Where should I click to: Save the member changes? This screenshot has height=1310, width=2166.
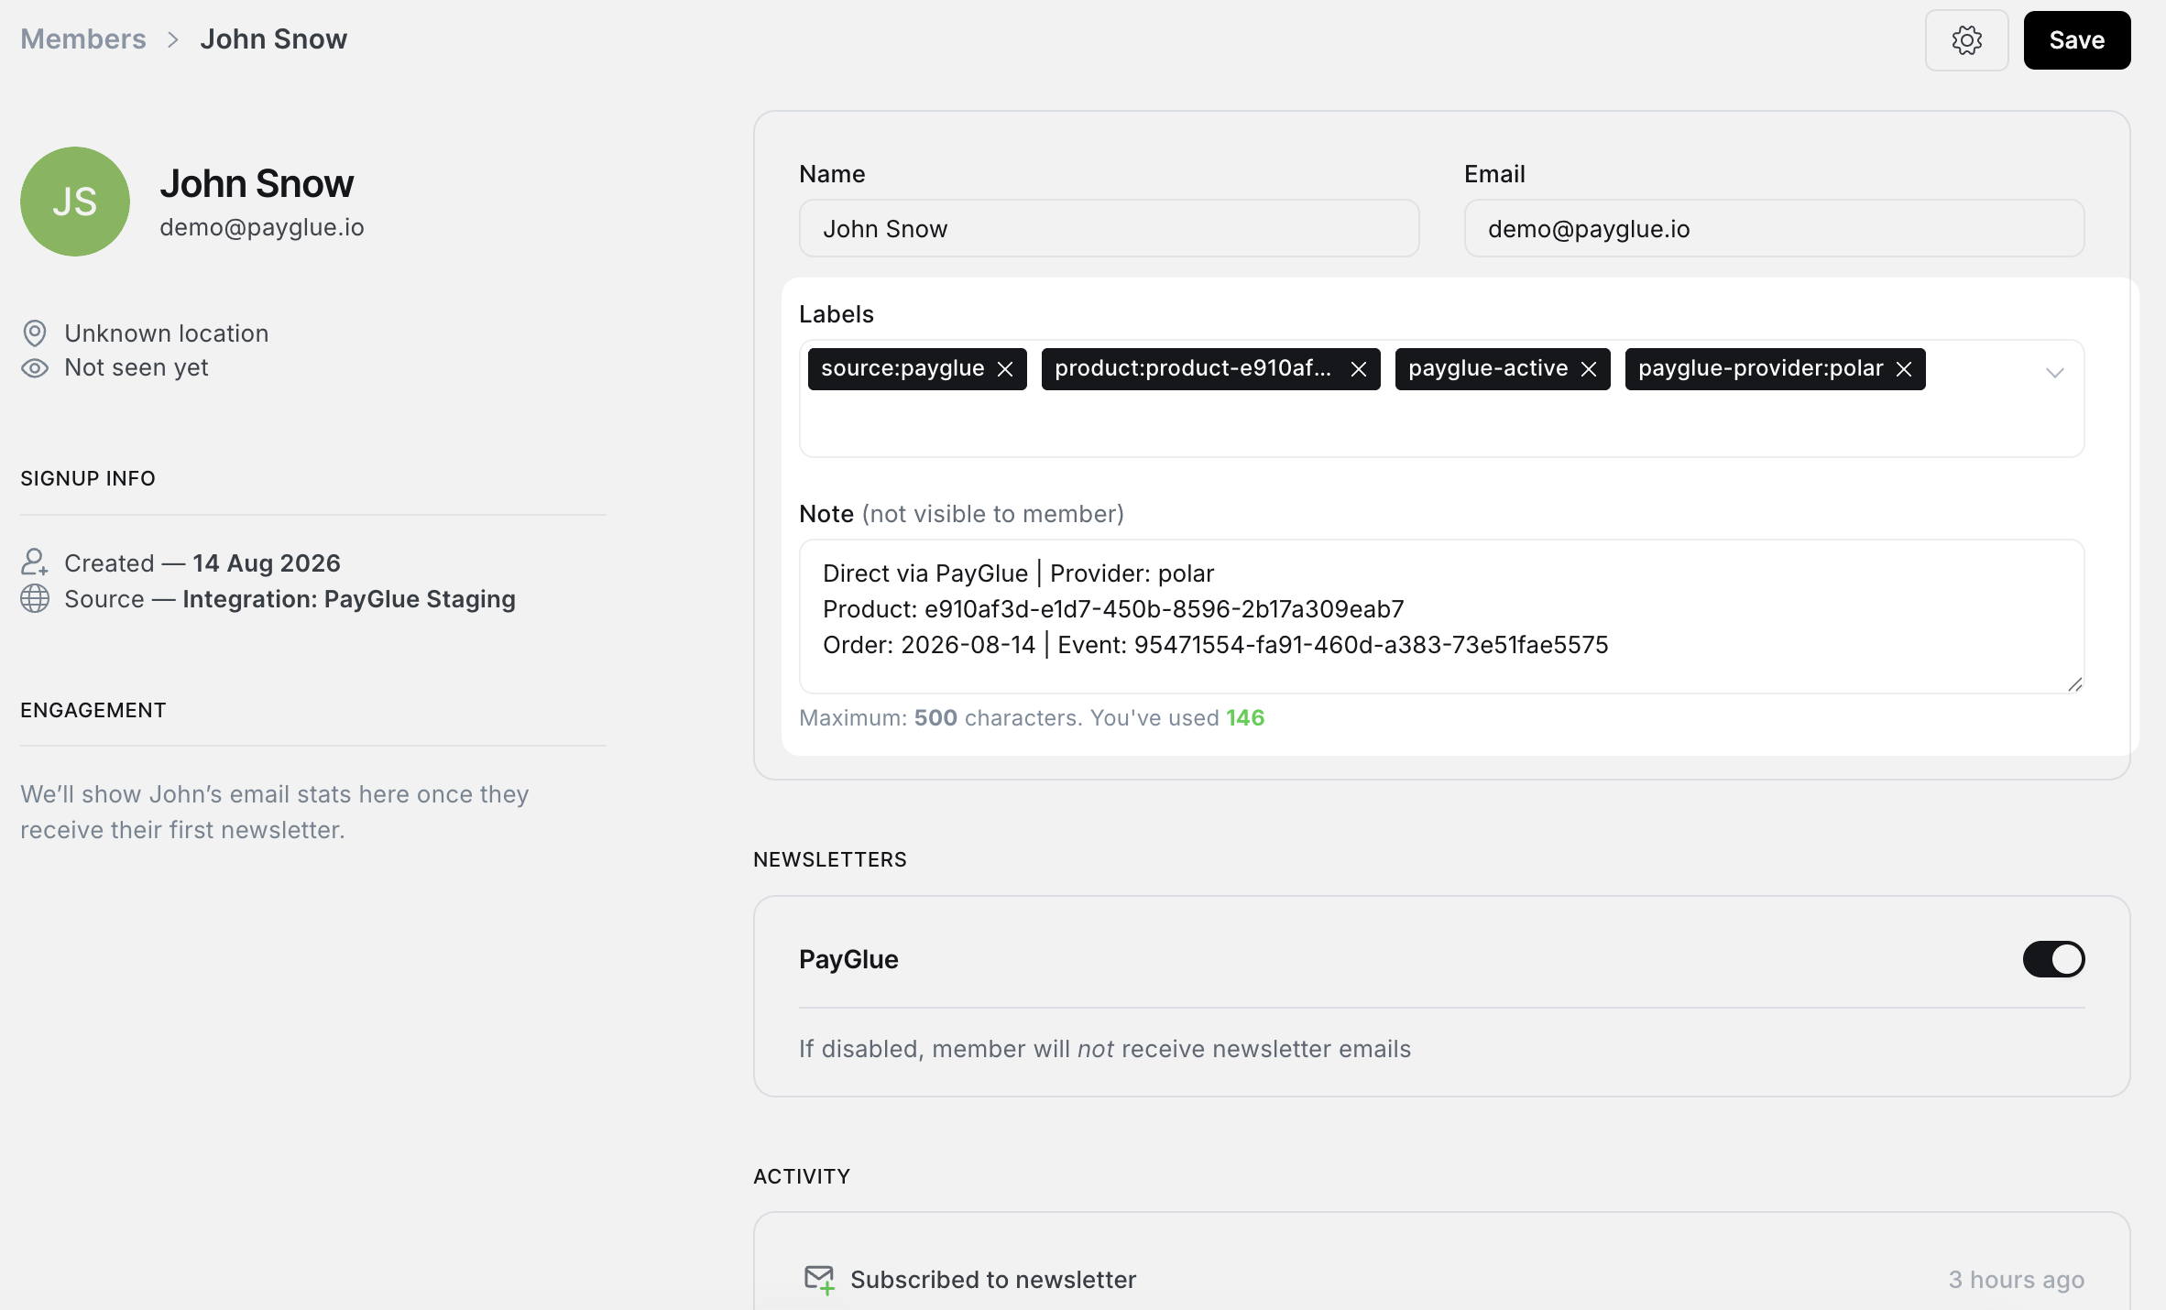coord(2076,40)
